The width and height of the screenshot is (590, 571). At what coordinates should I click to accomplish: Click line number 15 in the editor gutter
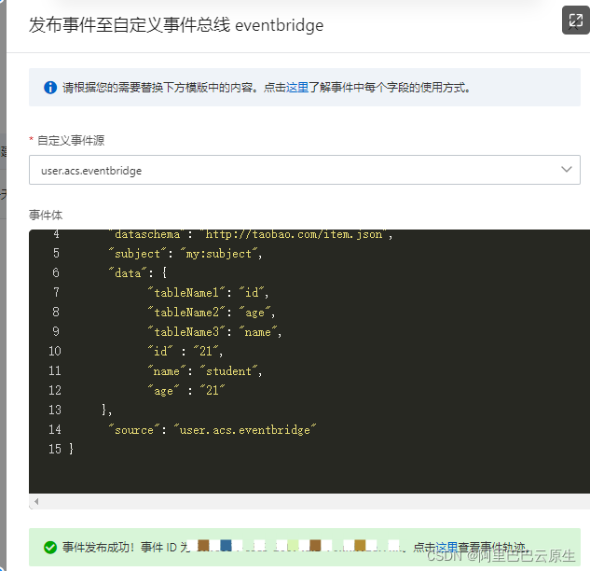pos(55,449)
